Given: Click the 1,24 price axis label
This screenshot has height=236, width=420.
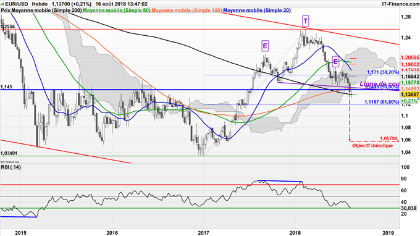Looking at the screenshot, I should [x=406, y=38].
